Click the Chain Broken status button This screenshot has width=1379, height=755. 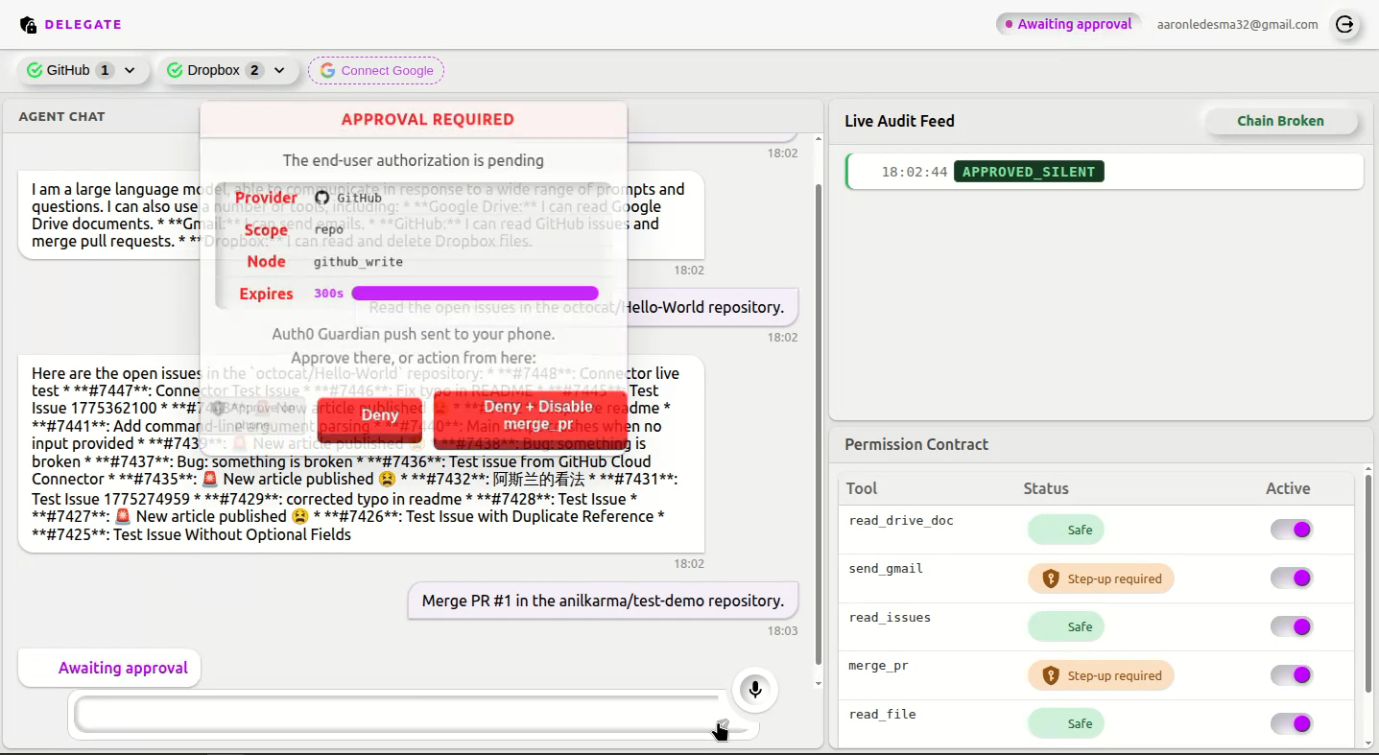point(1280,121)
